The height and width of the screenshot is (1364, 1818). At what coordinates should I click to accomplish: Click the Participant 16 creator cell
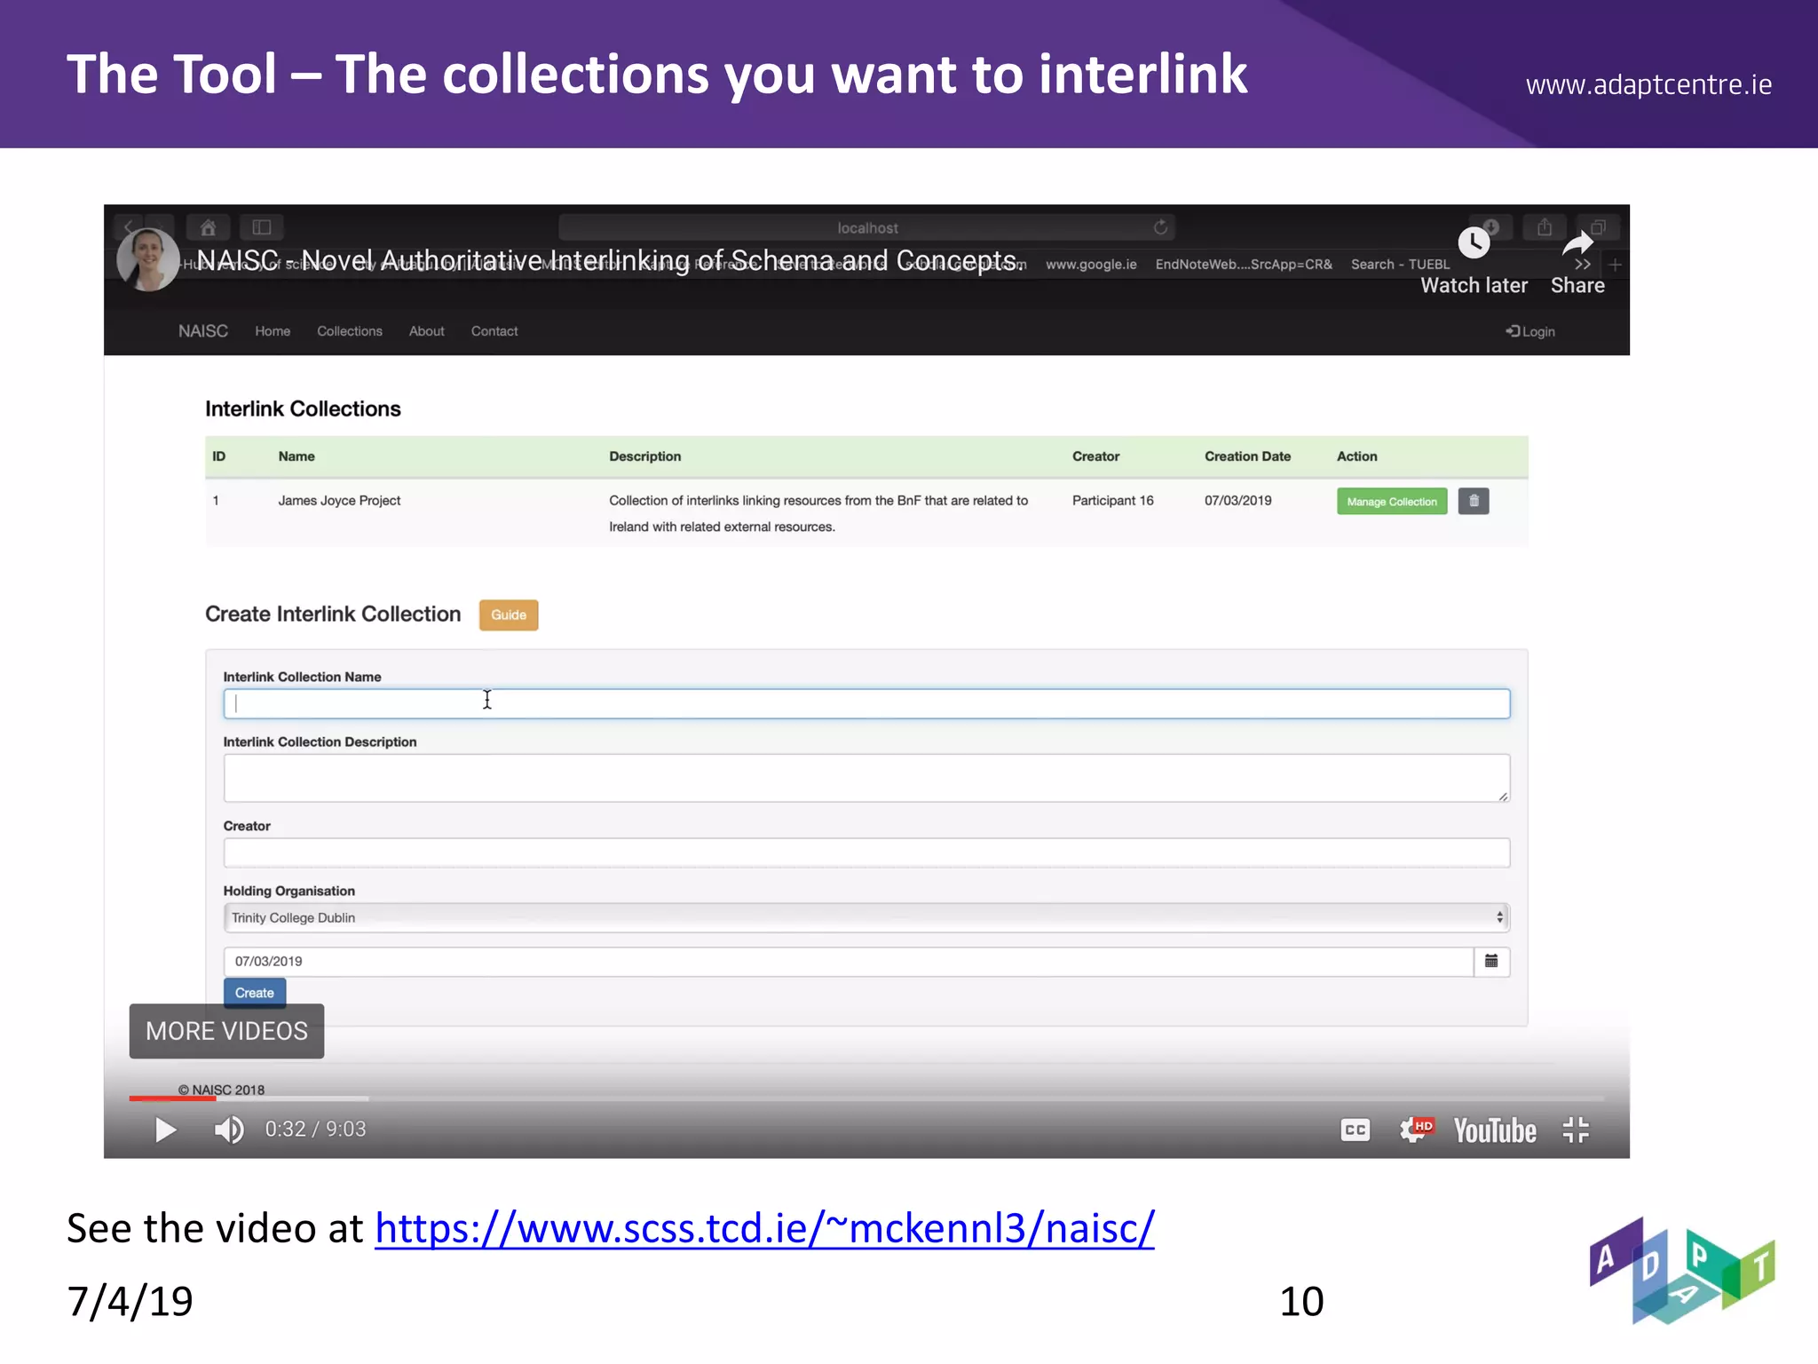(1112, 501)
